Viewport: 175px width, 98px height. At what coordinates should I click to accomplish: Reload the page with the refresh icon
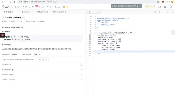[x=10, y=2]
